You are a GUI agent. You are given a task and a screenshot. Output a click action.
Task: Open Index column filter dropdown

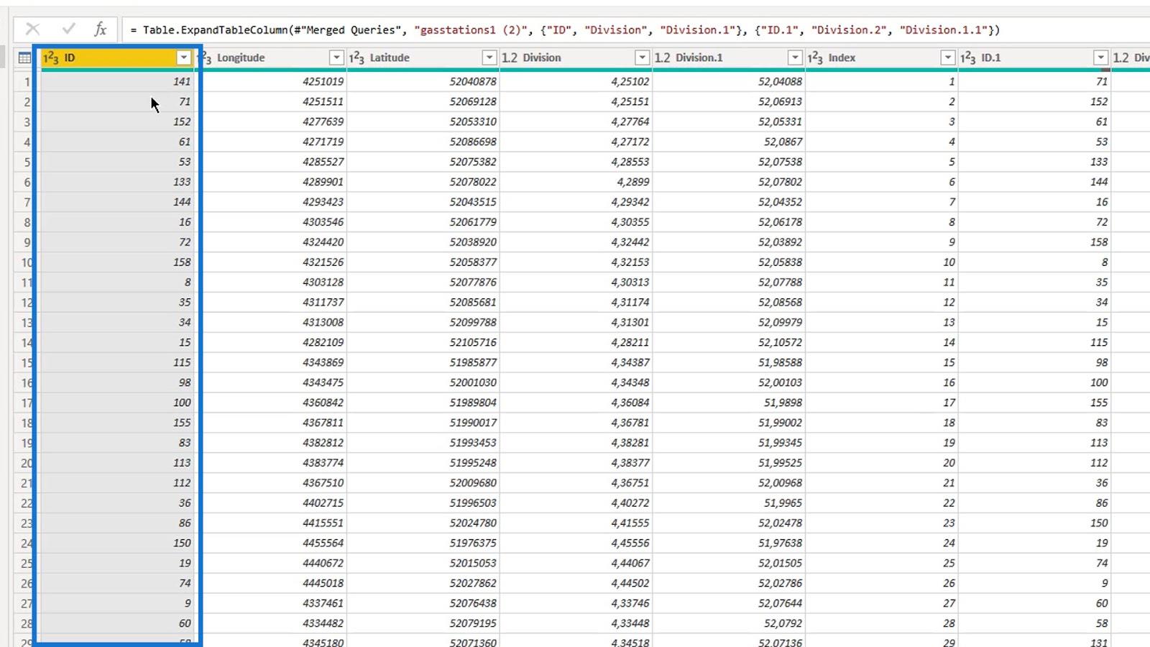tap(948, 58)
